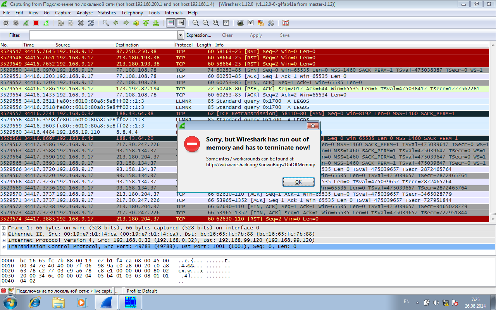This screenshot has width=496, height=310.
Task: Open the View menu
Action: coord(33,13)
